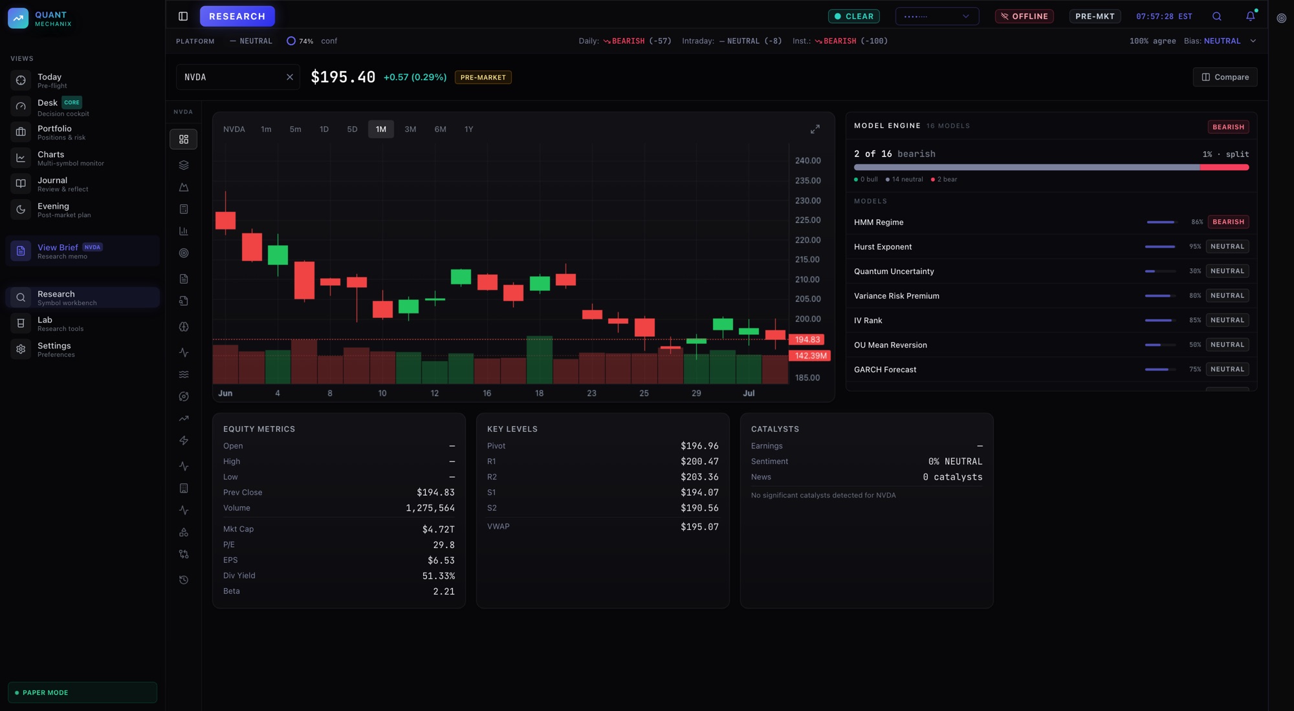Click the 142.39M volume marker on chart
This screenshot has height=711, width=1294.
[x=810, y=355]
